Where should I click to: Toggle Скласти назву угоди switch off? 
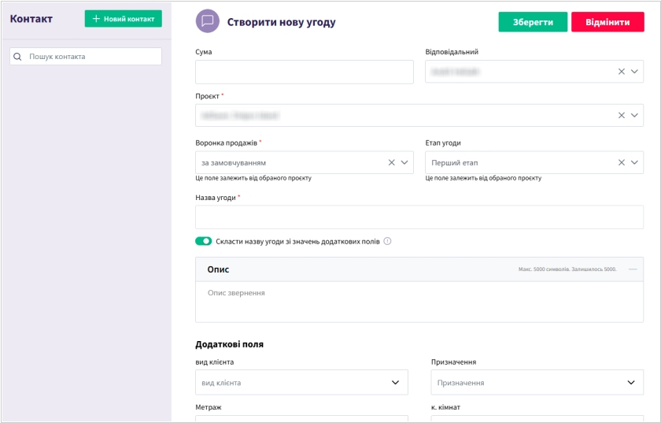(204, 242)
